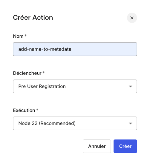Click the Déclencheur field label

(27, 73)
